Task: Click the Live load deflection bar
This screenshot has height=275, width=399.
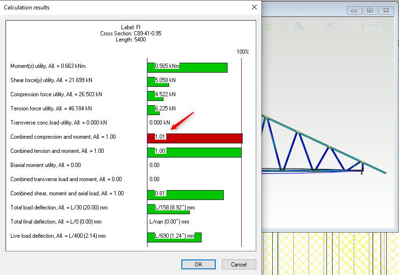Action: (174, 237)
